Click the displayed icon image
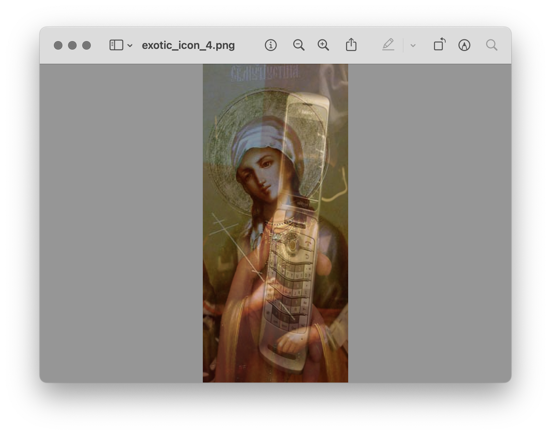Screen dimensions: 551x435 click(x=275, y=223)
